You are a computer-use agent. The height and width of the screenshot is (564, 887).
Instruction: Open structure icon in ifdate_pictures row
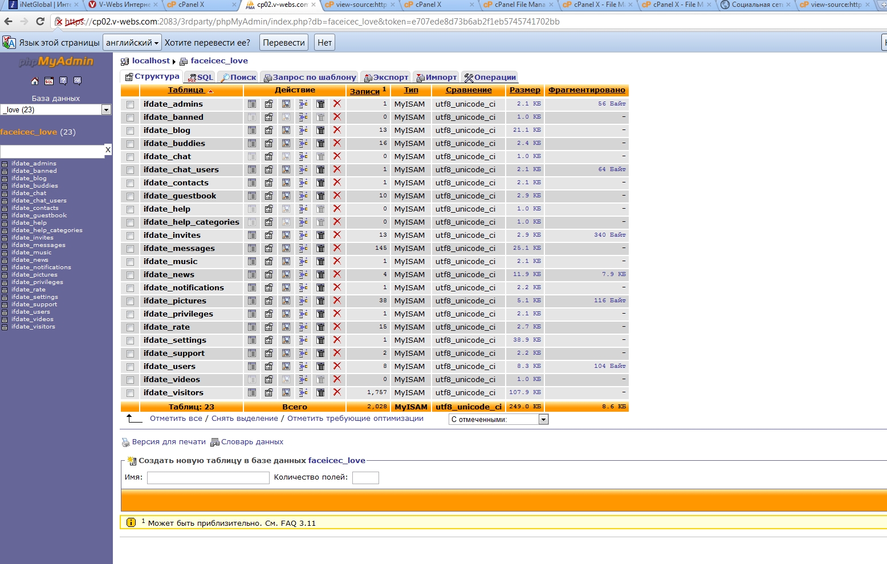coord(269,301)
